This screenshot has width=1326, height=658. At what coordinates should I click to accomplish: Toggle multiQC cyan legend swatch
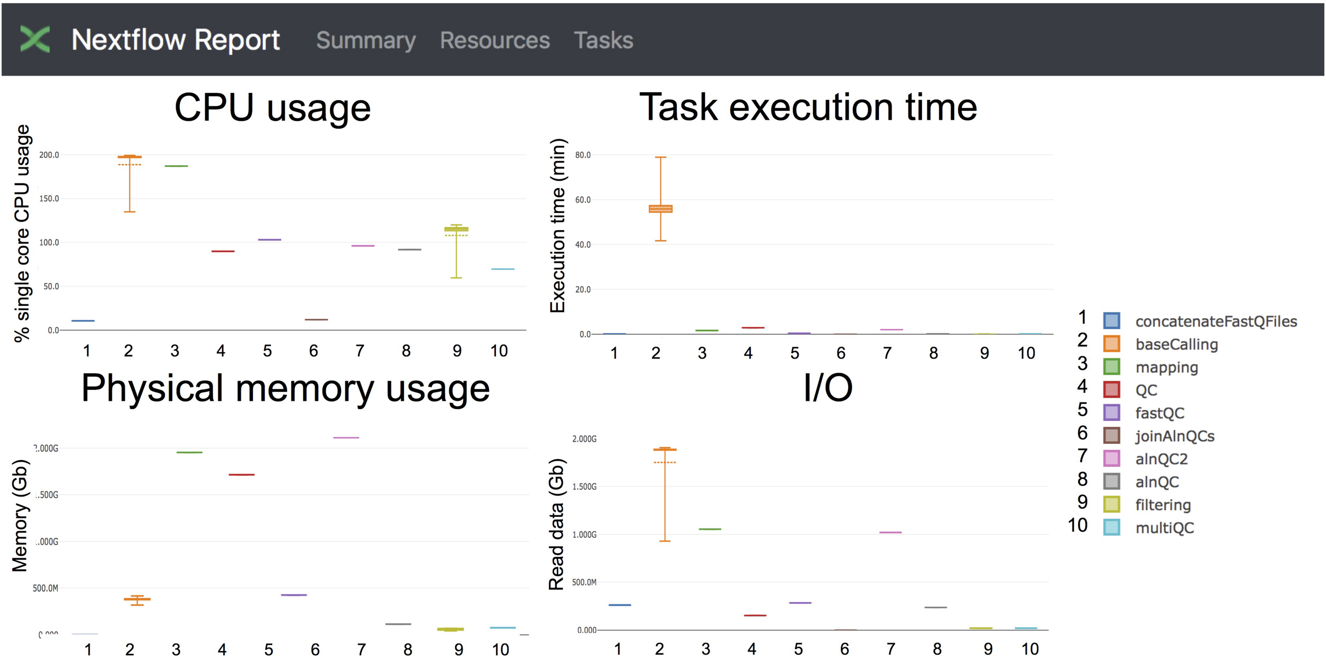[1111, 528]
